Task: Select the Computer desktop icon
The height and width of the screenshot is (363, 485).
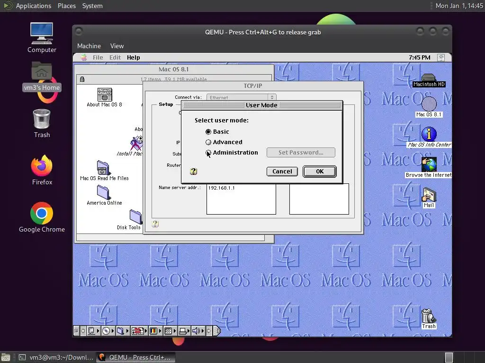Action: [42, 38]
